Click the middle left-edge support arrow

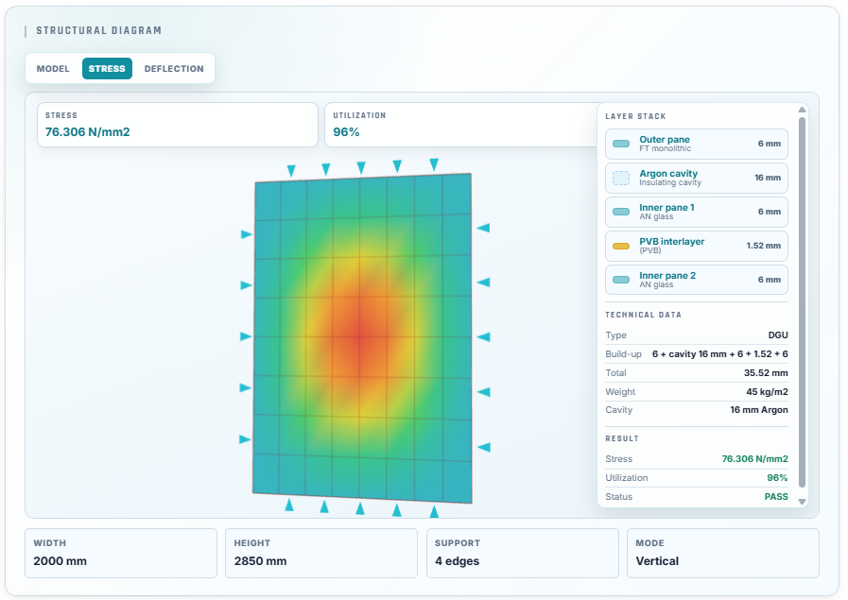point(246,336)
